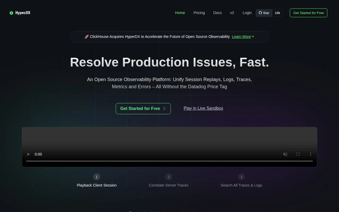Play the demo video
This screenshot has width=339, height=212.
point(29,154)
